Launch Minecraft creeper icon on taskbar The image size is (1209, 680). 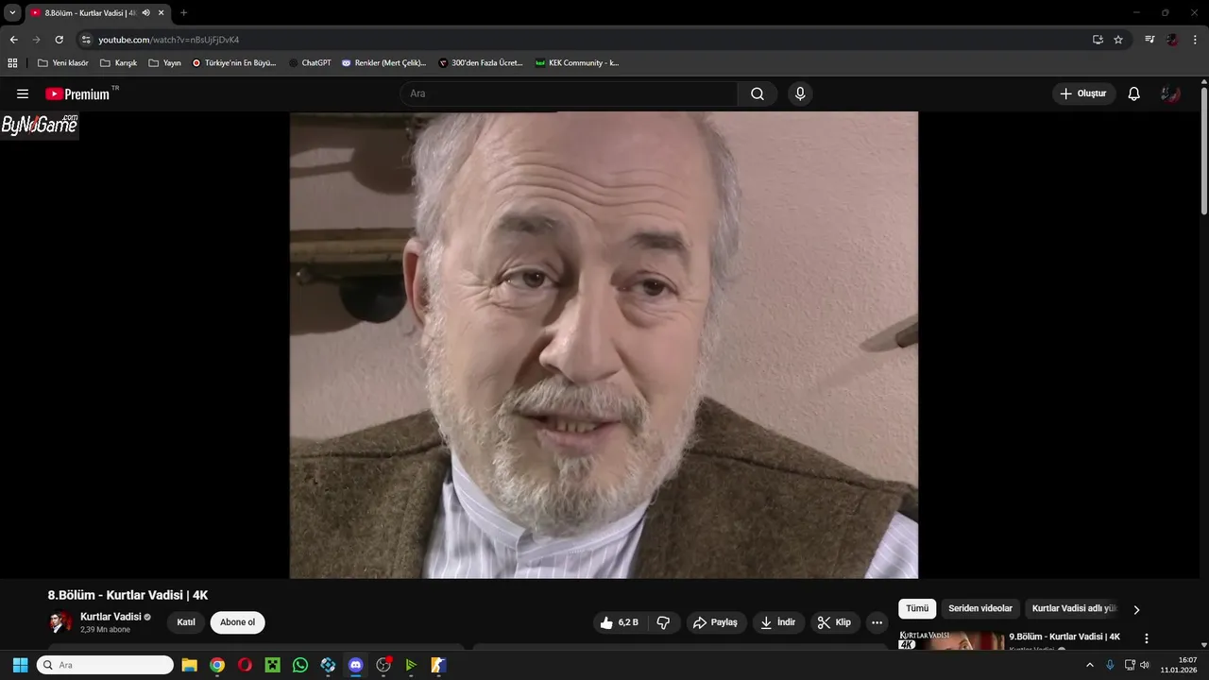click(x=272, y=665)
